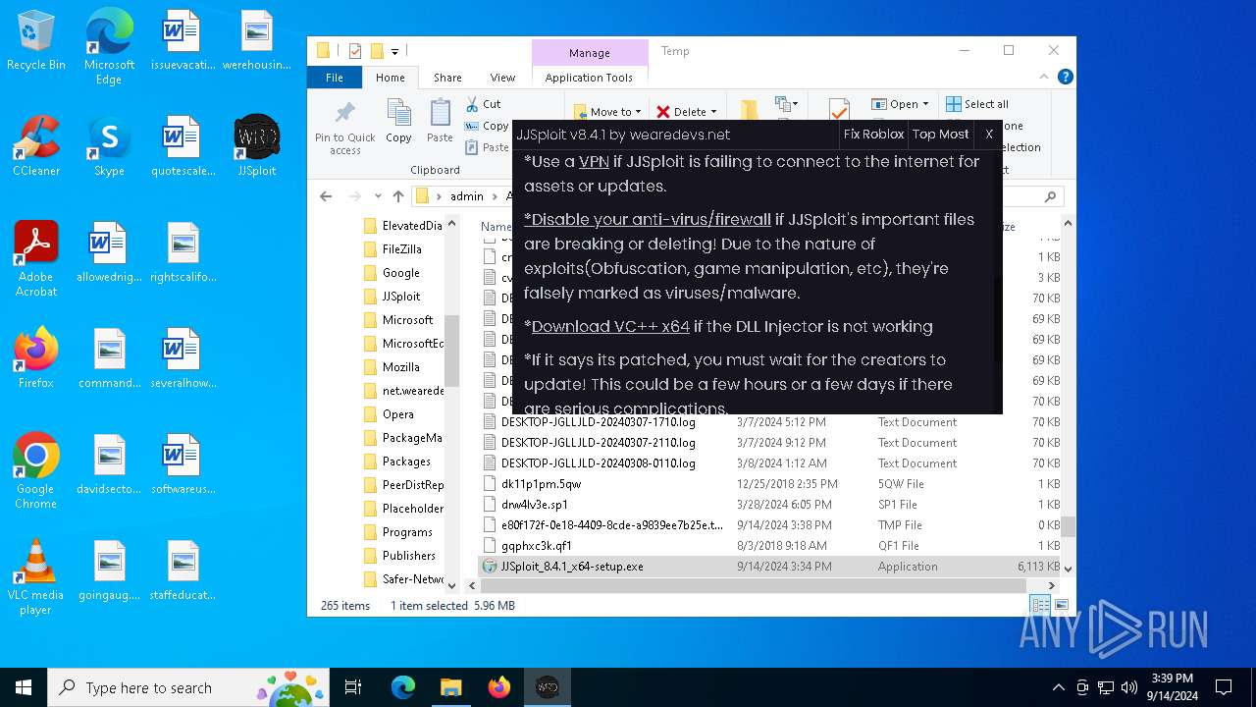Click the Cut scissors command
This screenshot has width=1256, height=707.
(483, 104)
